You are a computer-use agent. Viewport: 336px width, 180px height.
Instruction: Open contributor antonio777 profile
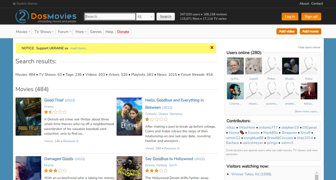[268, 127]
